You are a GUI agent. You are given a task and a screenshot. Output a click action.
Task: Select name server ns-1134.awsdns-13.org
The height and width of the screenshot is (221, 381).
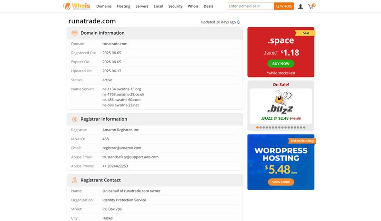(122, 89)
